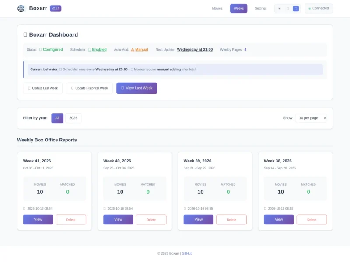The width and height of the screenshot is (350, 262).
Task: Click the Update Historical Week button
Action: click(x=90, y=88)
